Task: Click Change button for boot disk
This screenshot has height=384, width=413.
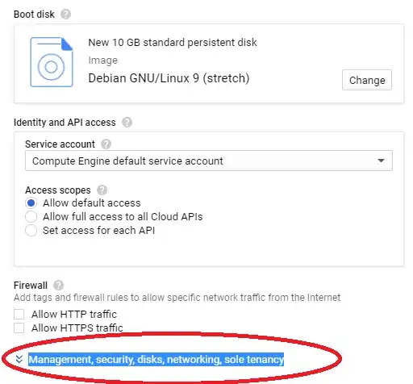Action: [367, 80]
